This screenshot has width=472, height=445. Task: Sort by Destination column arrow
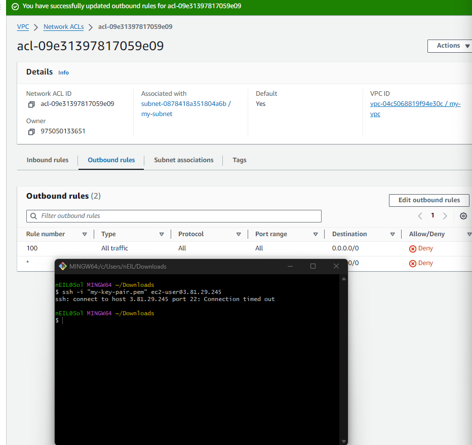tap(392, 234)
